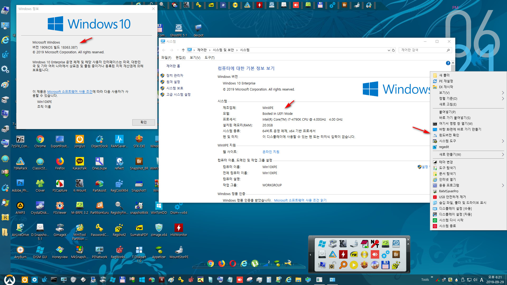Launch AIMP3 desktop icon

coord(20,208)
